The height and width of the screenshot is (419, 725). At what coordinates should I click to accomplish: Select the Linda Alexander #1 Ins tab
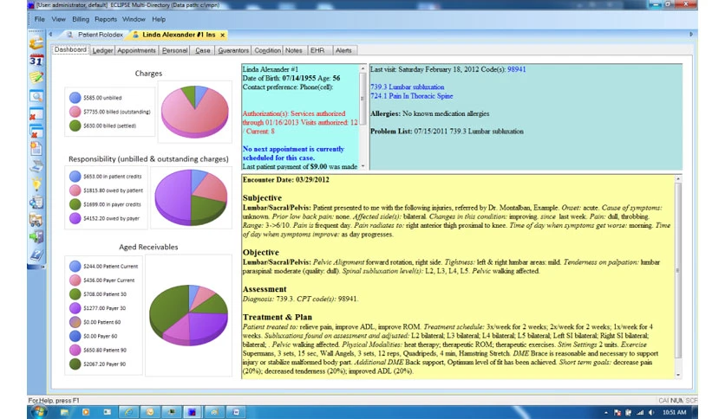[x=179, y=35]
